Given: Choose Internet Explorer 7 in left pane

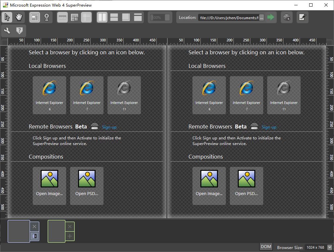Looking at the screenshot, I should coord(87,95).
